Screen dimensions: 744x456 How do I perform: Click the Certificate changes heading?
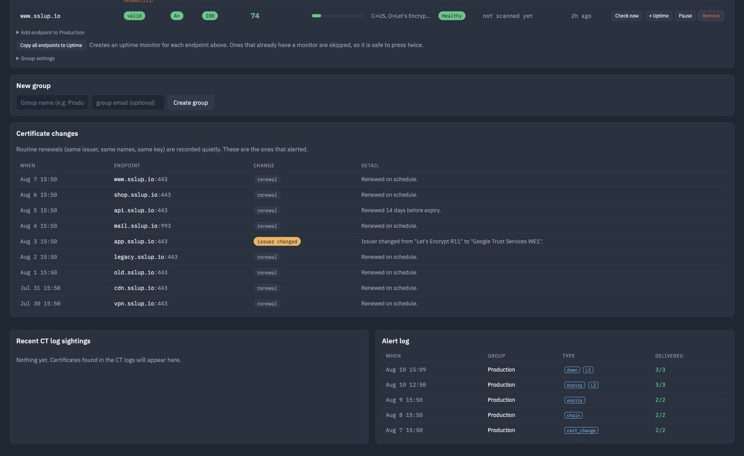(47, 134)
